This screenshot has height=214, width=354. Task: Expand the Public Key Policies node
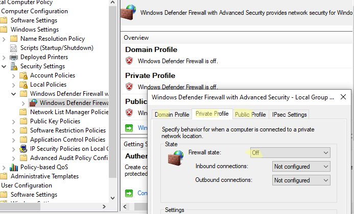click(x=14, y=122)
